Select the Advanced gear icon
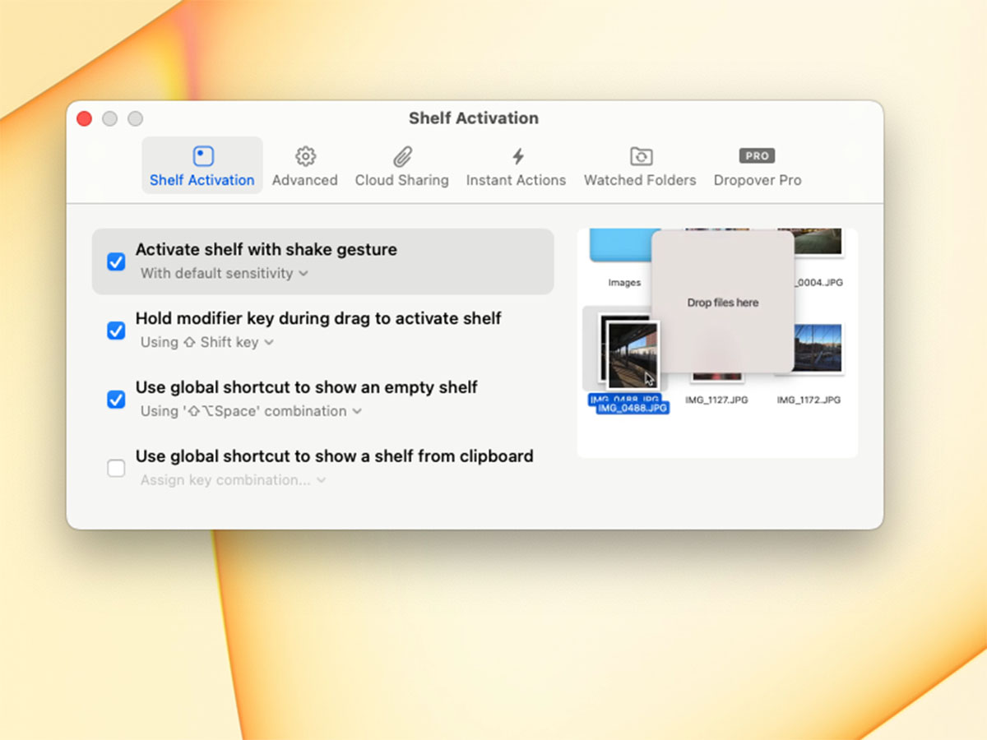The height and width of the screenshot is (740, 987). coord(305,156)
